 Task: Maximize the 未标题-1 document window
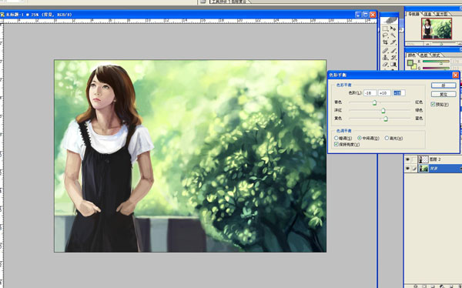pos(366,15)
